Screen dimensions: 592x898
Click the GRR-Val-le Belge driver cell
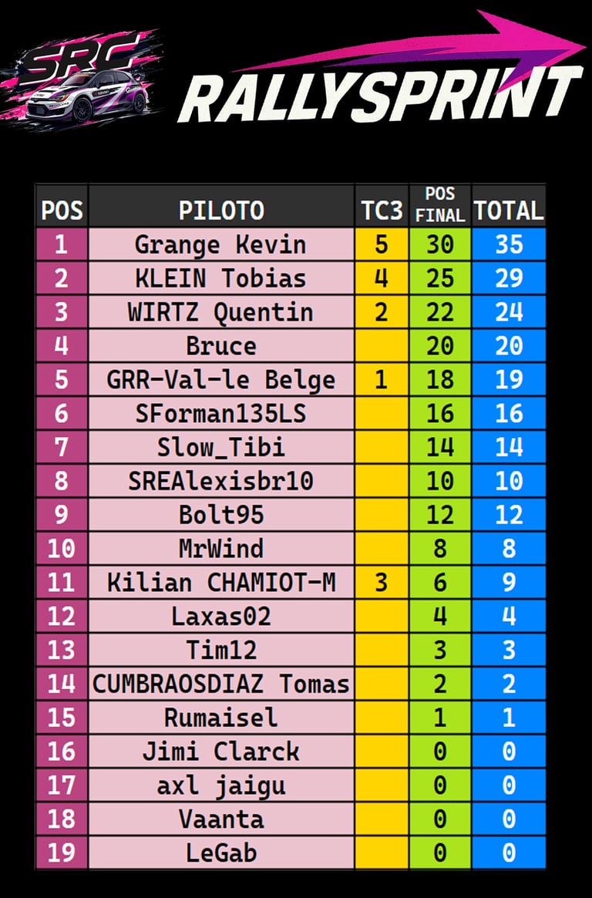click(x=220, y=380)
